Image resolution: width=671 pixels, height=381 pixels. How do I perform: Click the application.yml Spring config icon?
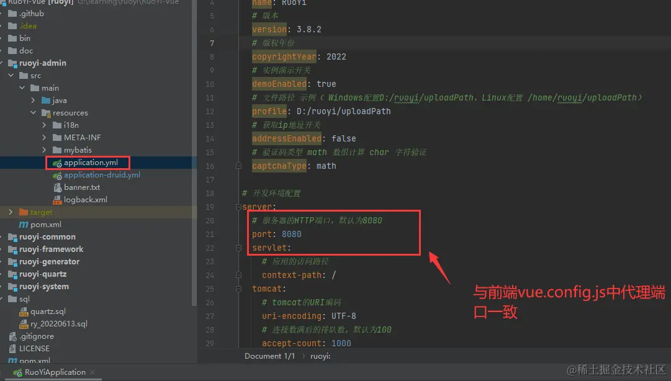(57, 163)
